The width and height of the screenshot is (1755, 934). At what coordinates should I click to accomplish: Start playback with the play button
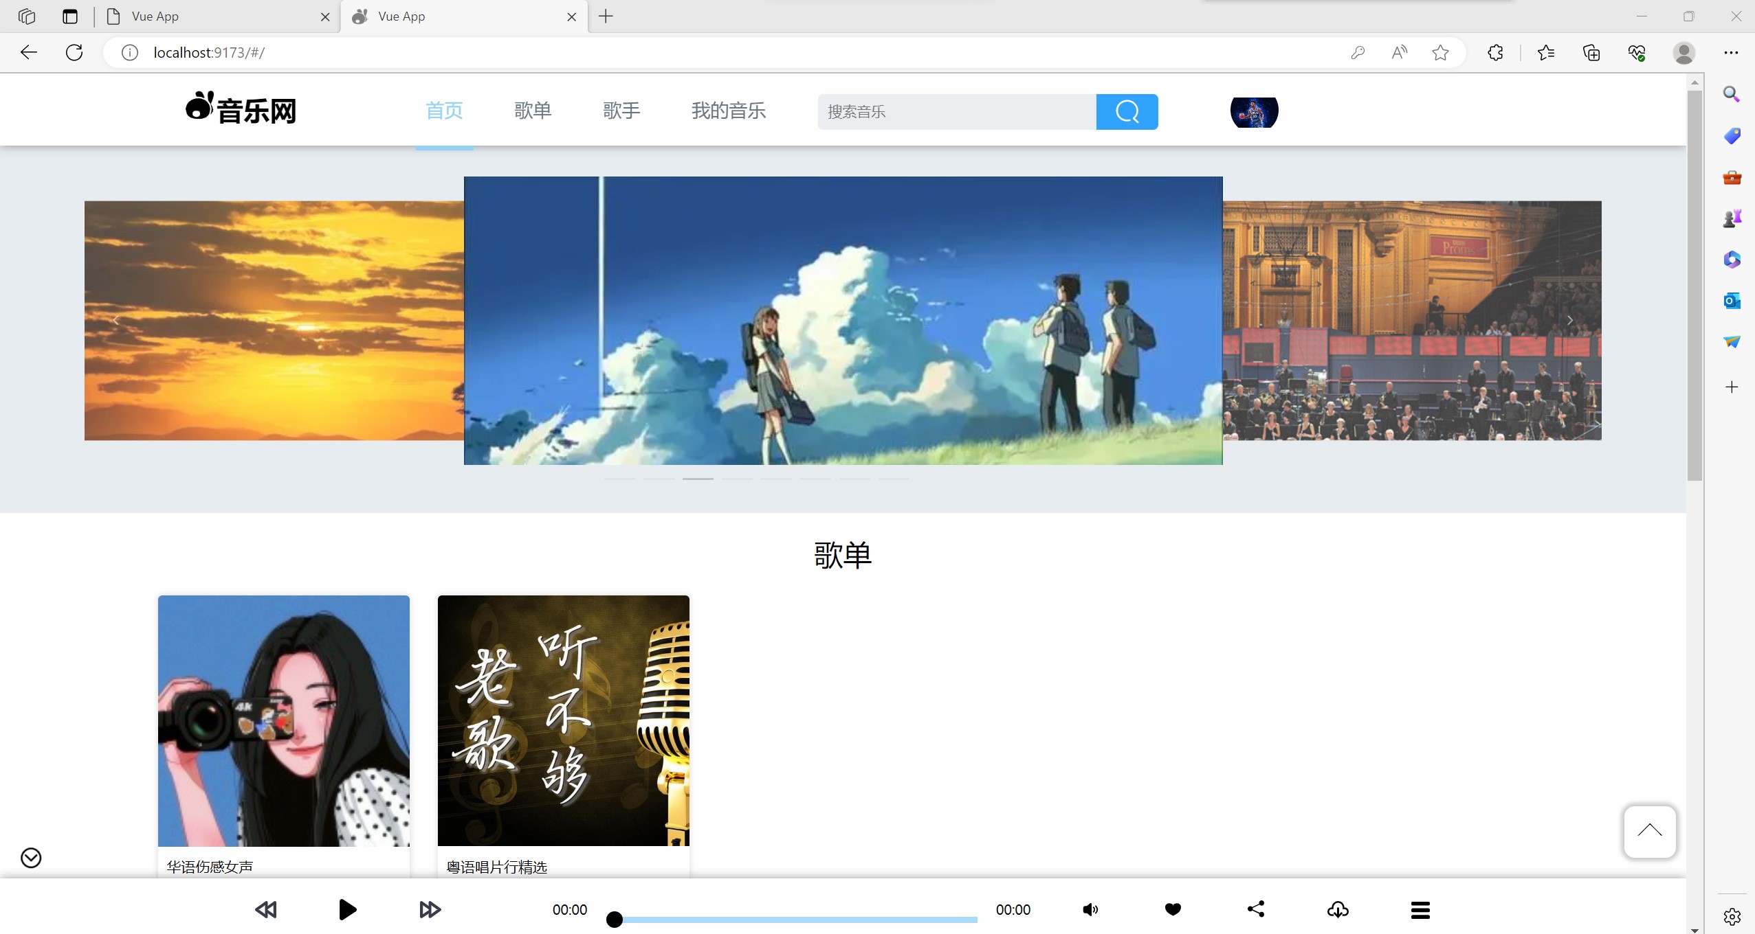coord(348,910)
